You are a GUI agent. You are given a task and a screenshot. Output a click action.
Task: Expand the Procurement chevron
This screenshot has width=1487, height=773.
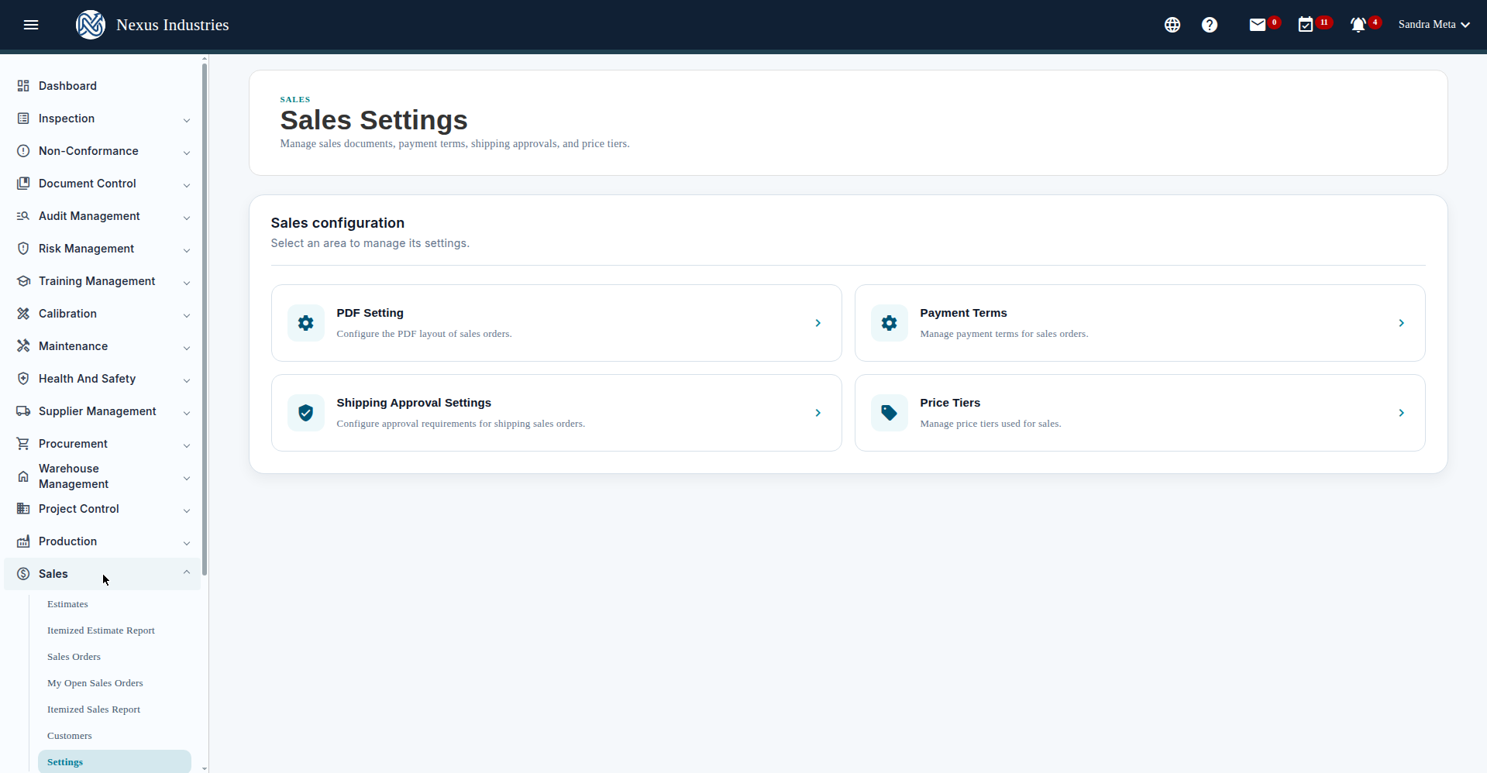pos(187,445)
